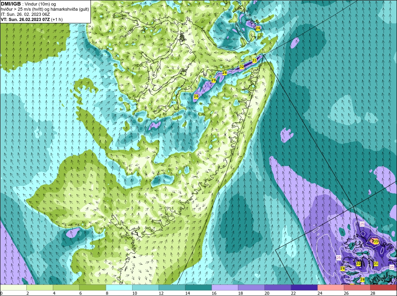Click the scale tick label 0
The height and width of the screenshot is (296, 397).
tap(1, 293)
